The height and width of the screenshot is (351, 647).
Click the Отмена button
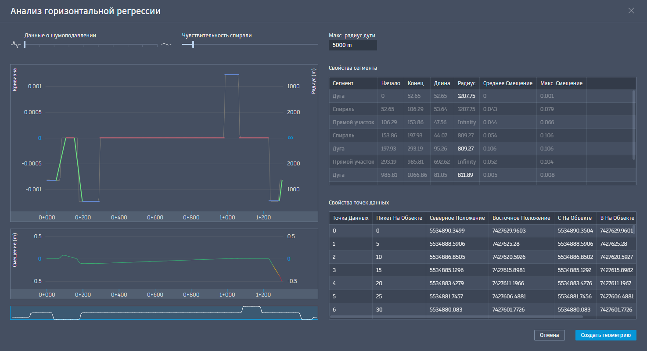point(549,335)
